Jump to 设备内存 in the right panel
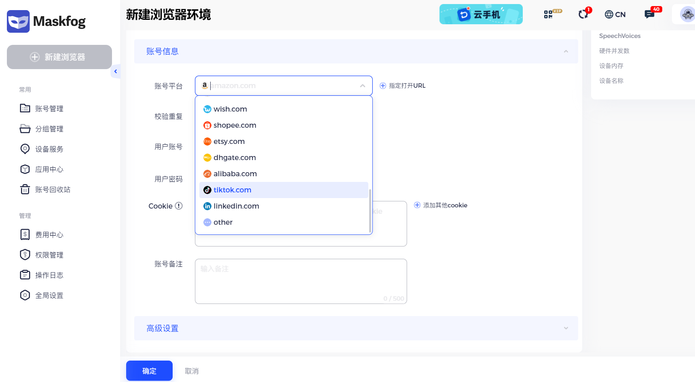Viewport: 695px width, 382px height. click(x=611, y=66)
